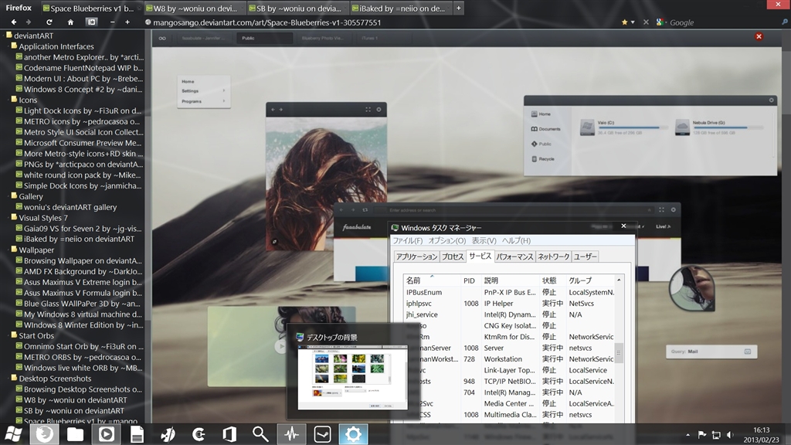Open 'woniu's deviantART gallery' bookmark
This screenshot has height=445, width=791.
70,207
